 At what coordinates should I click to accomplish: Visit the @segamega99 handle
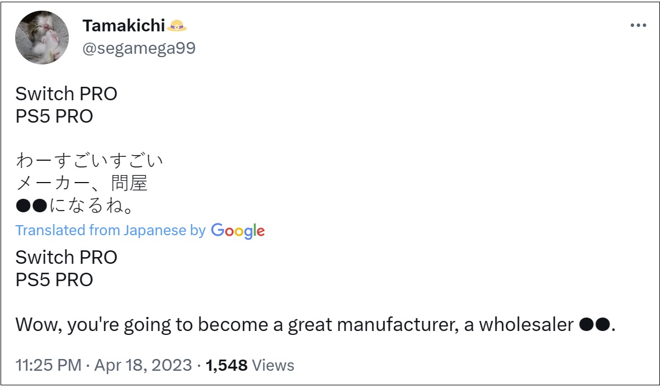(139, 48)
